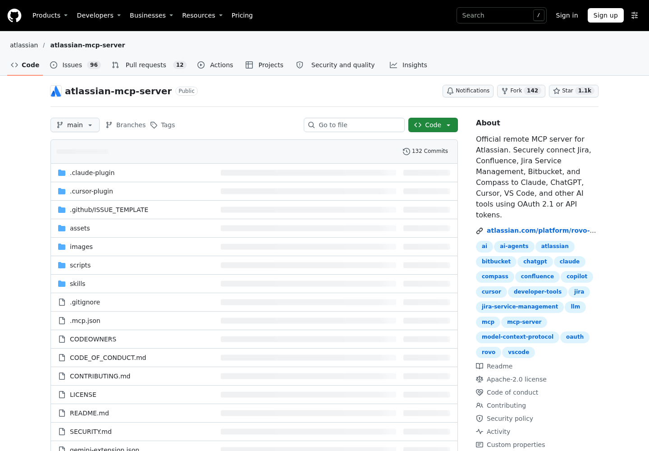Screen dimensions: 649x451
Task: Switch to the Pull requests tab
Action: [x=149, y=65]
